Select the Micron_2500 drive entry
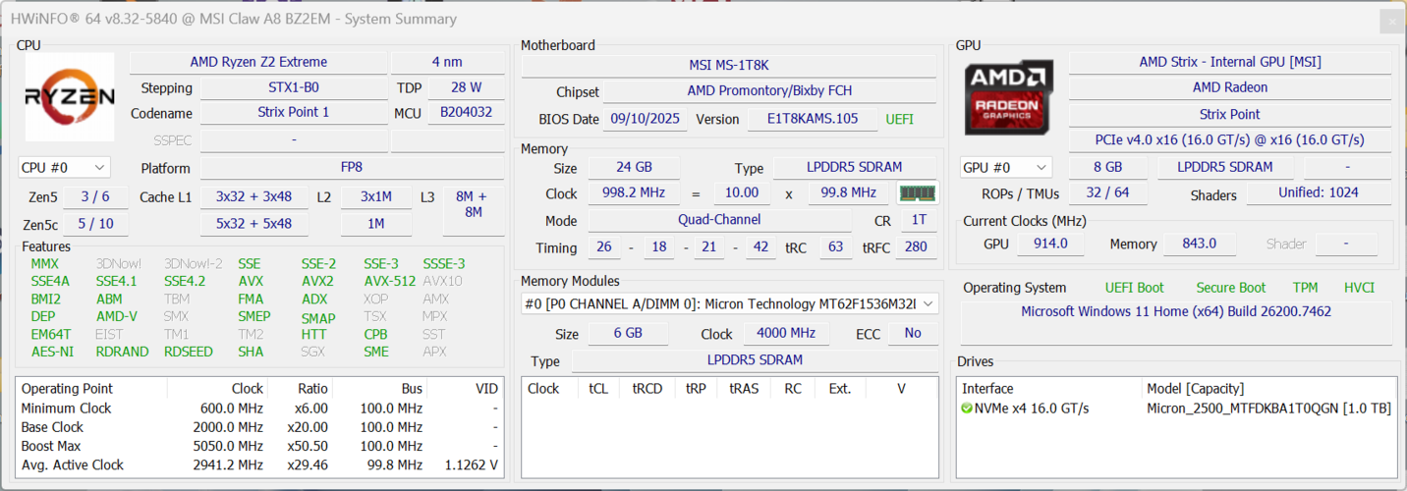1407x491 pixels. 1267,409
